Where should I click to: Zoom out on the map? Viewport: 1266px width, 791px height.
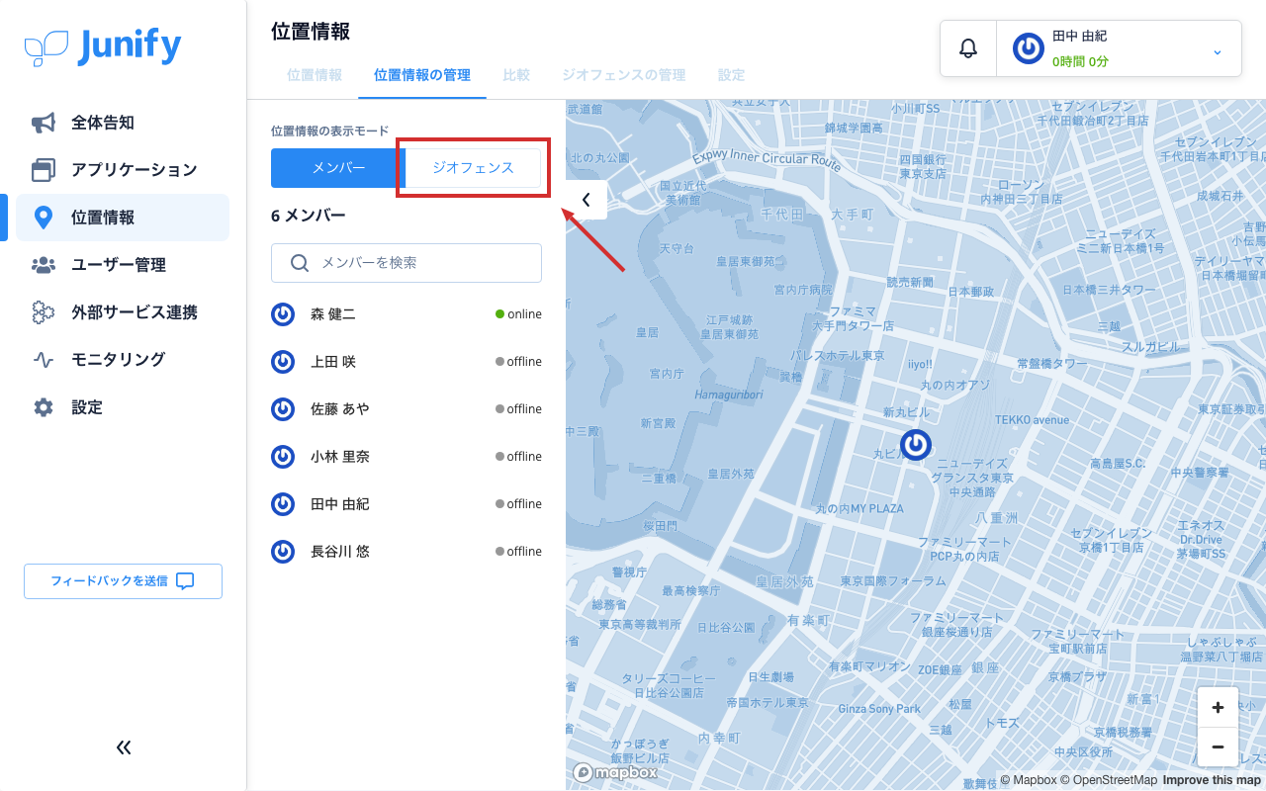1218,747
